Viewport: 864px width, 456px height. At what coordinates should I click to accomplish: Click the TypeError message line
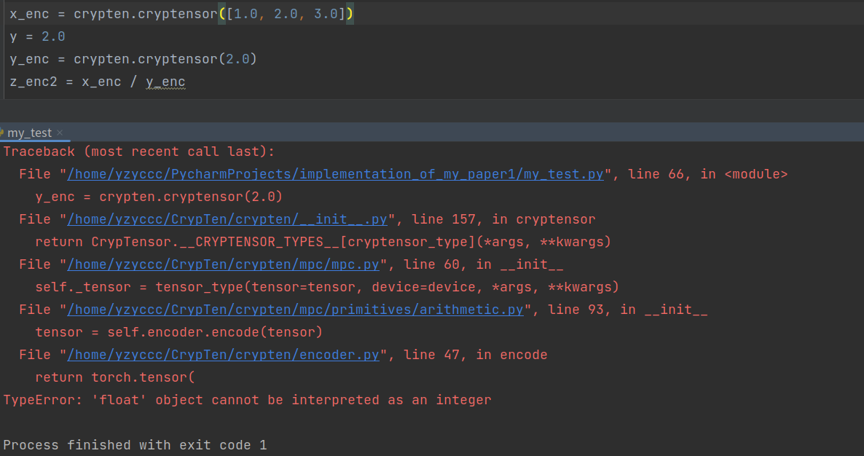(248, 399)
